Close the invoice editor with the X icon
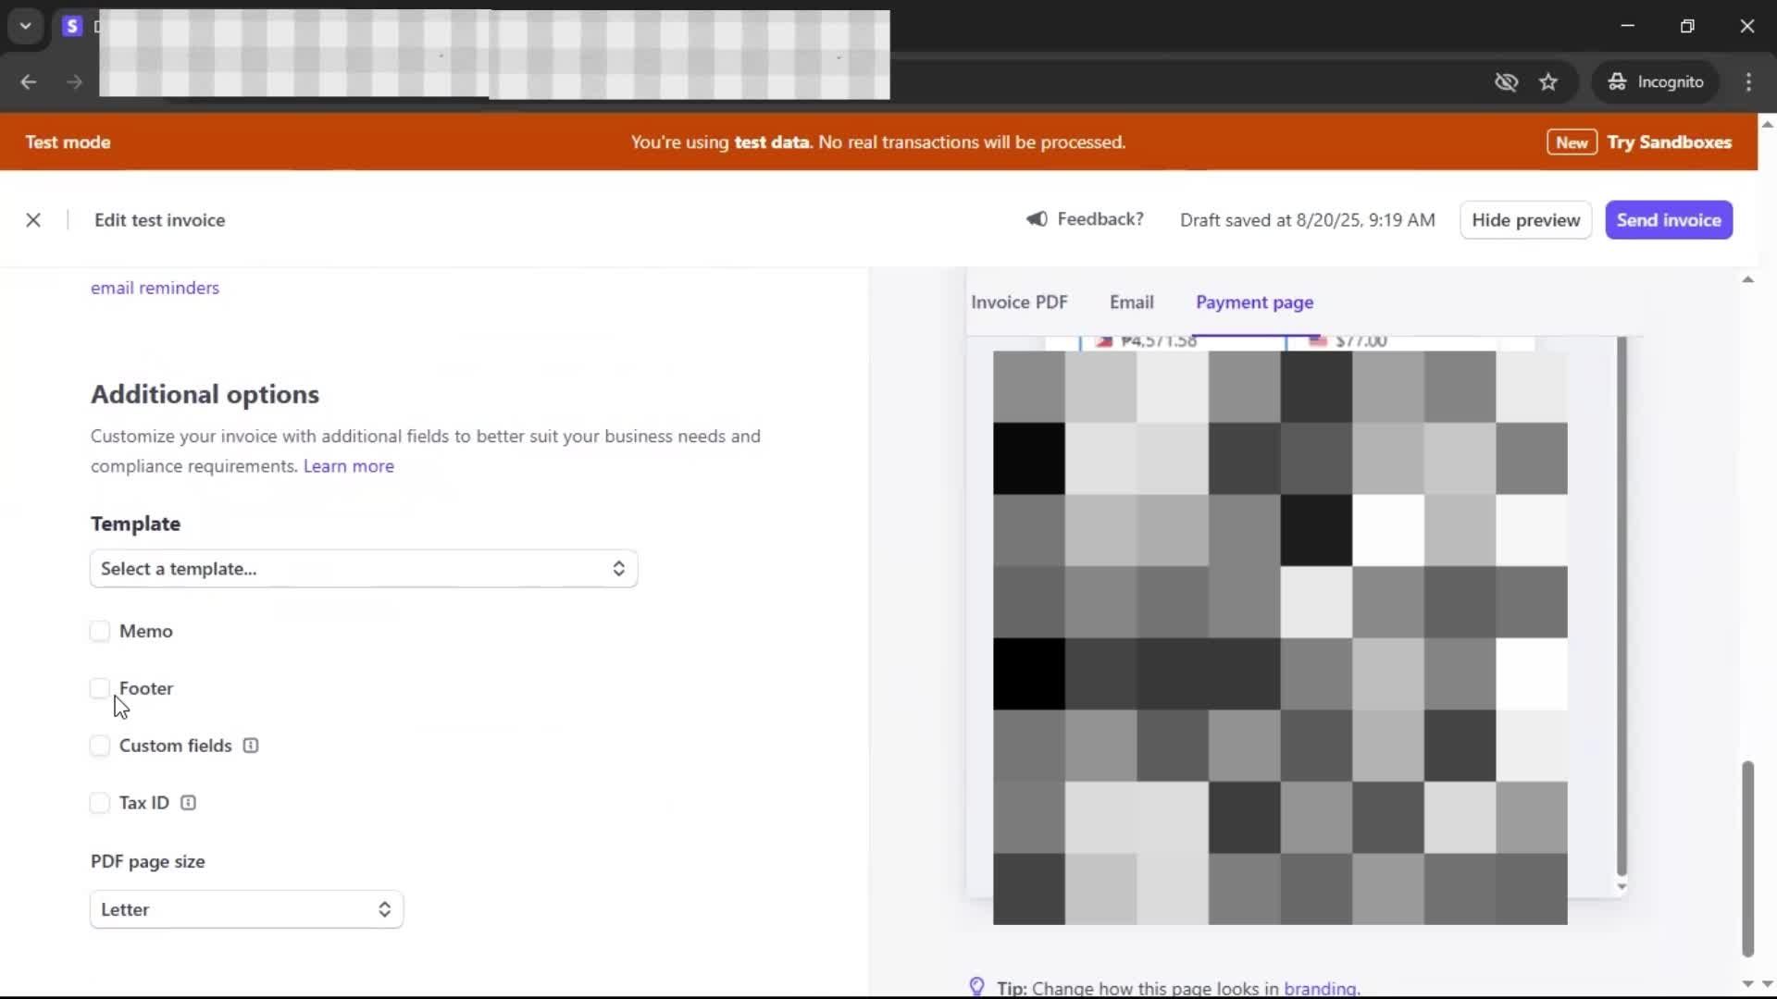The width and height of the screenshot is (1777, 999). click(x=33, y=220)
